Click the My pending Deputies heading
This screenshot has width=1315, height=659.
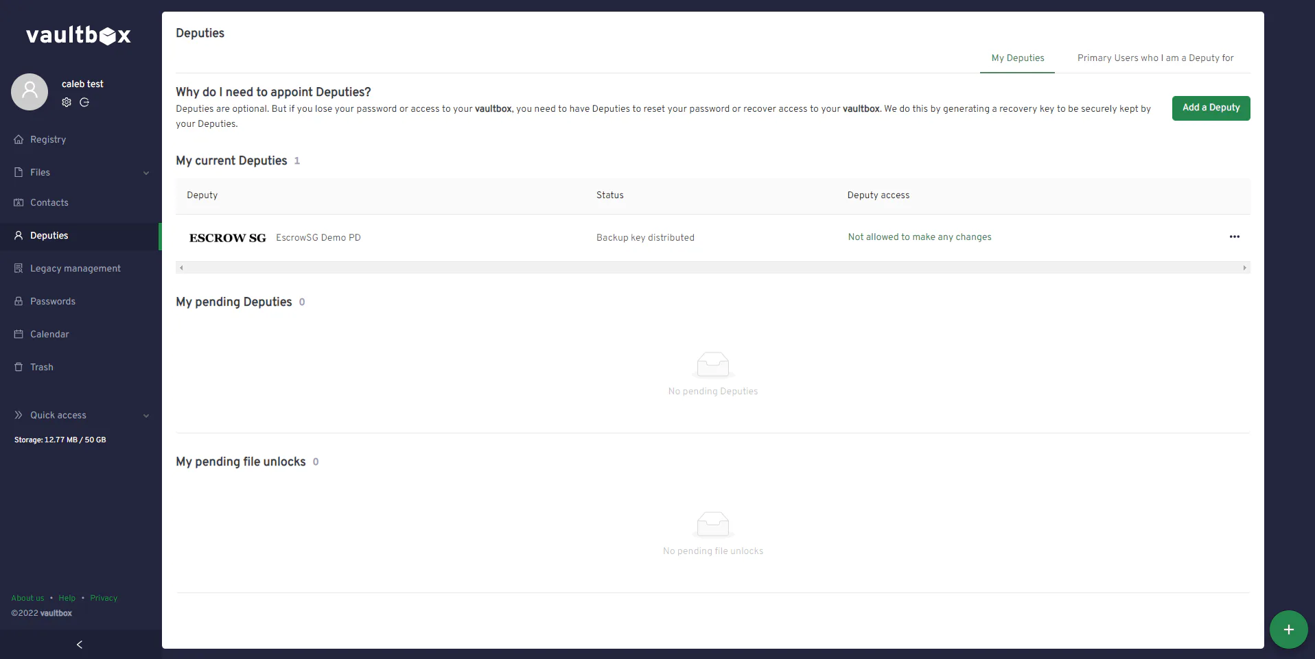(x=234, y=302)
